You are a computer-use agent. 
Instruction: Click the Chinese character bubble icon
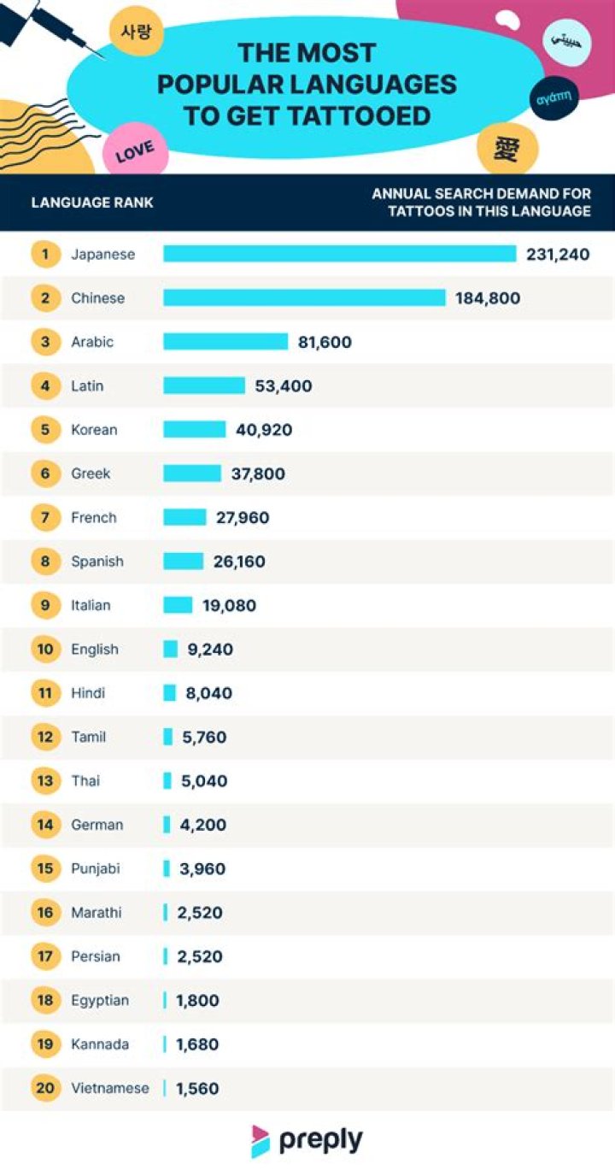(x=507, y=147)
